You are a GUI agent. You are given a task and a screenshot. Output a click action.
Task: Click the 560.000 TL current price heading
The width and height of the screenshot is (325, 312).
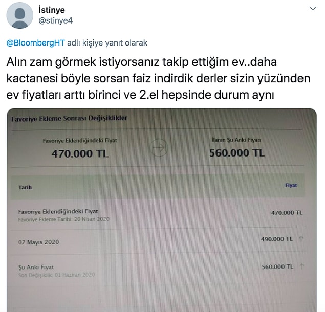(237, 153)
